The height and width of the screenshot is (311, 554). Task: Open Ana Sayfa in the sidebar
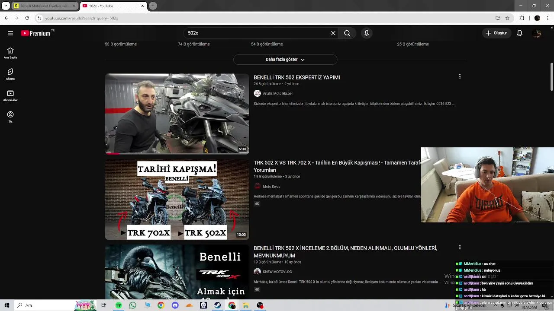(10, 53)
